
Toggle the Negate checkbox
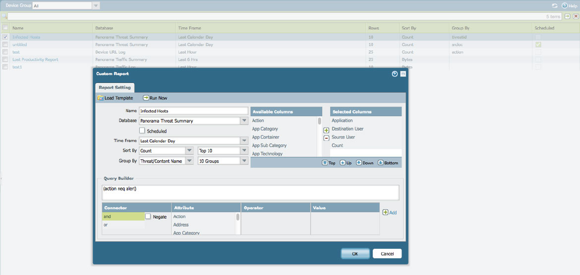click(x=148, y=217)
